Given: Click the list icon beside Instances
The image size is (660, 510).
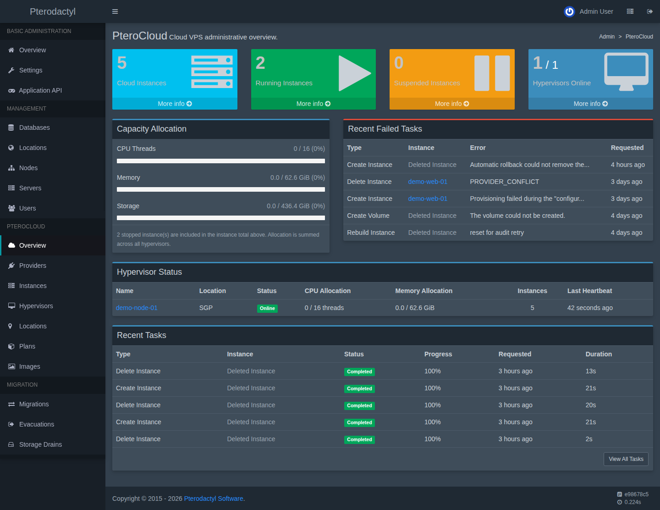Looking at the screenshot, I should click(x=11, y=286).
